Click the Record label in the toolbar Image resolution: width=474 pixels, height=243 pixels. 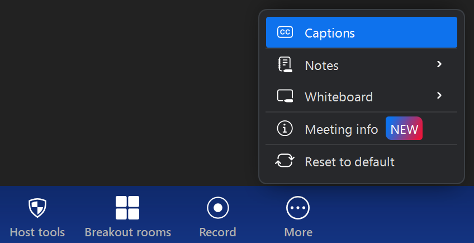[217, 232]
